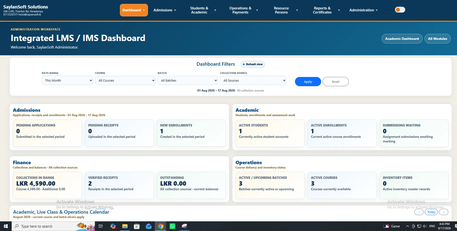The image size is (457, 231).
Task: Open the taskbar clock and date
Action: pyautogui.click(x=444, y=226)
